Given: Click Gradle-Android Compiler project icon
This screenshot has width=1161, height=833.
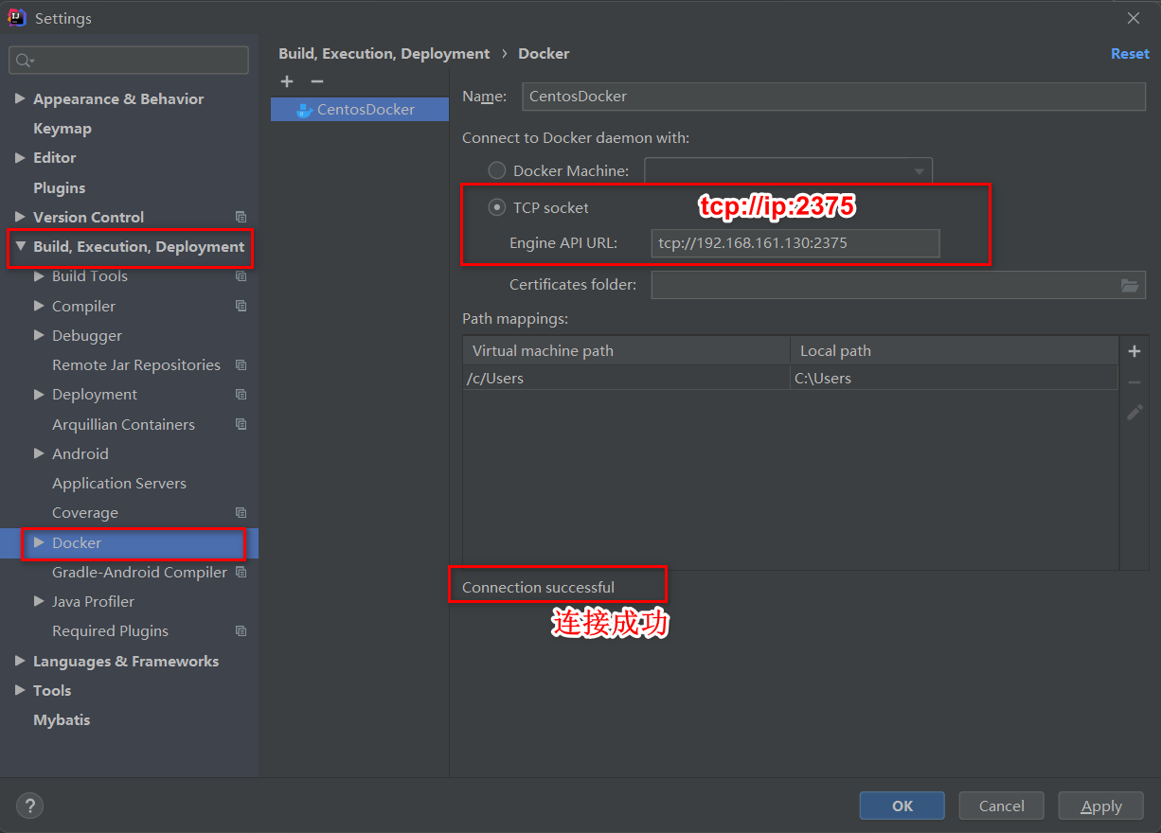Looking at the screenshot, I should pyautogui.click(x=241, y=572).
